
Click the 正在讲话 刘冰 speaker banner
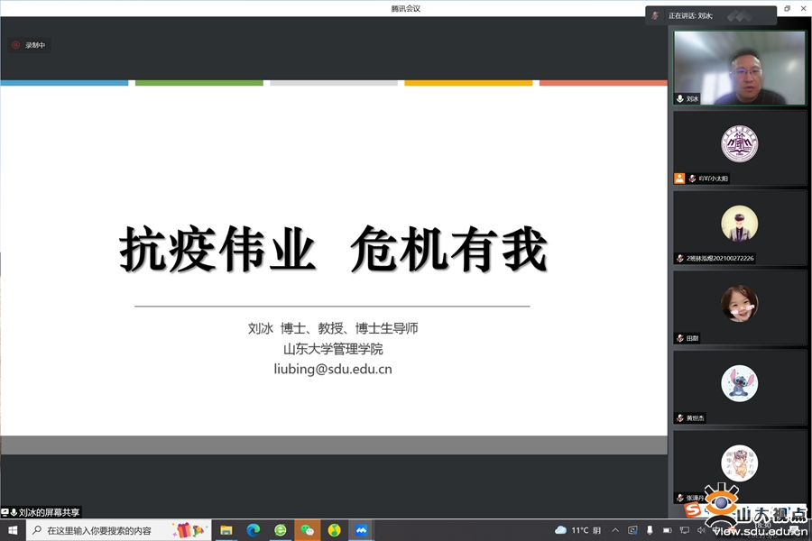coord(711,15)
